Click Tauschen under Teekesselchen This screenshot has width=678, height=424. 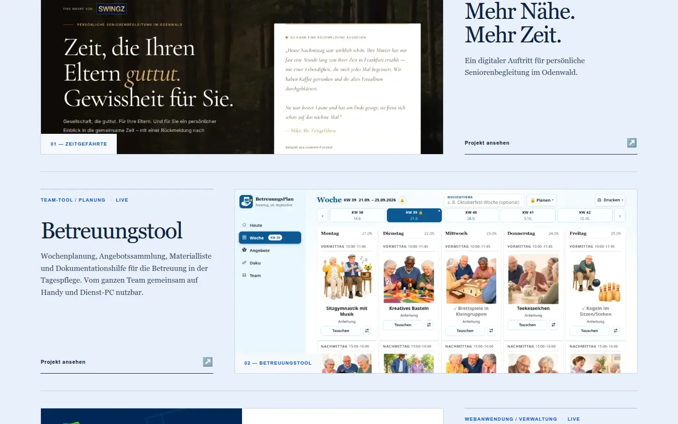click(x=527, y=325)
